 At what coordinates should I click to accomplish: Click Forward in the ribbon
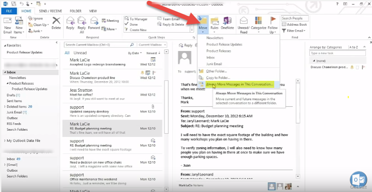pos(94,23)
